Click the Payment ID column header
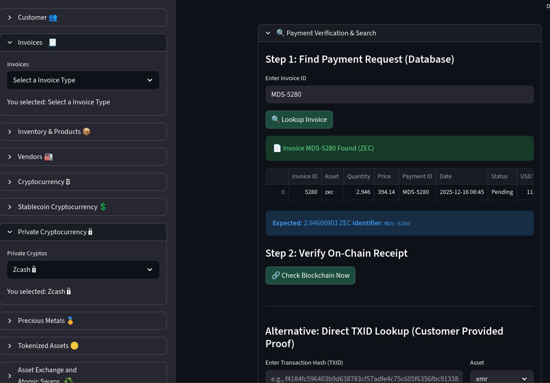Viewport: 550px width, 383px height. tap(417, 176)
